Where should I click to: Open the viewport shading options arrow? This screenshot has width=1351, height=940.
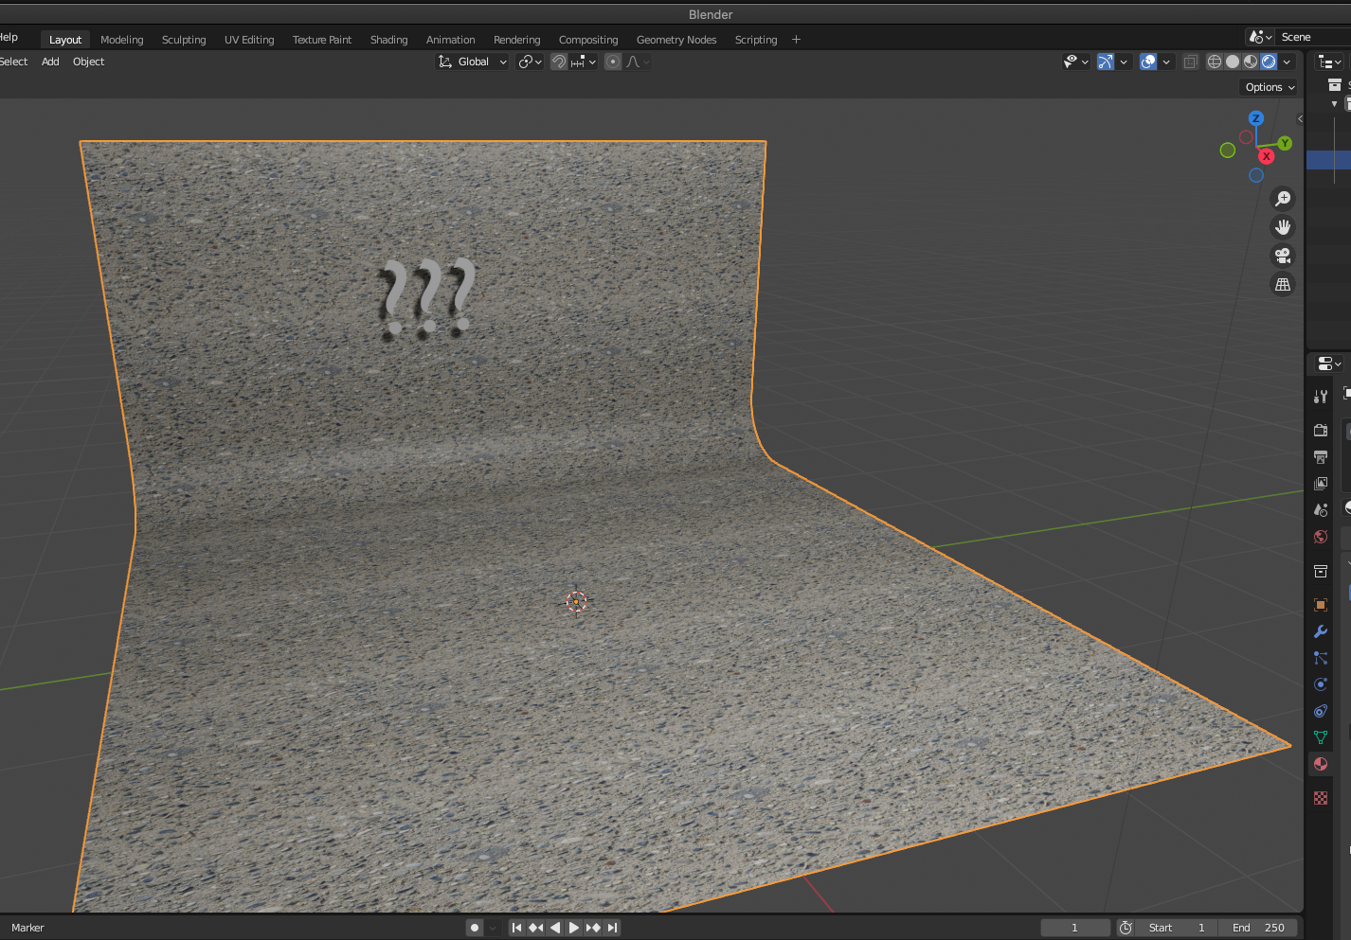click(1287, 62)
